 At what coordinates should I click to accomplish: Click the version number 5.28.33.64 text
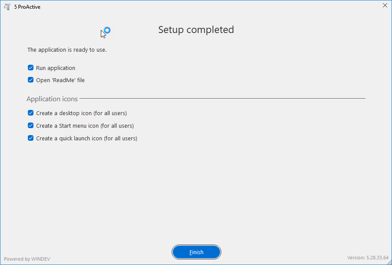(x=377, y=258)
